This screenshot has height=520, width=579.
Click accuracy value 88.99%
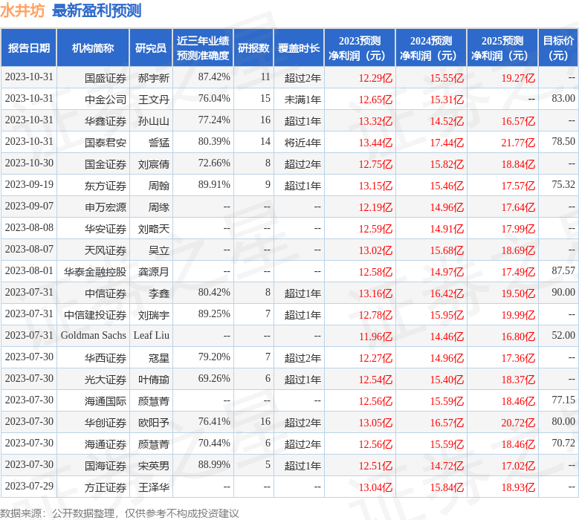[x=214, y=464]
